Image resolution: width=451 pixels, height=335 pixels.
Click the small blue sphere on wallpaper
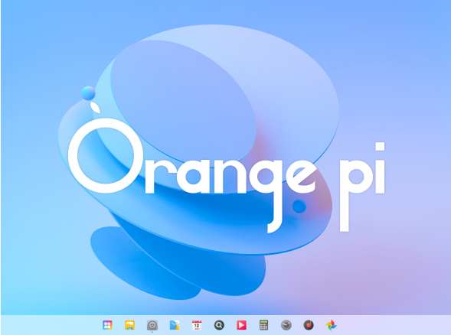coord(88,93)
